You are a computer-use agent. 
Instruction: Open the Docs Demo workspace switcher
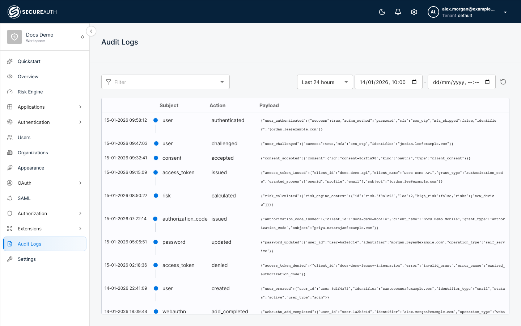pyautogui.click(x=45, y=37)
